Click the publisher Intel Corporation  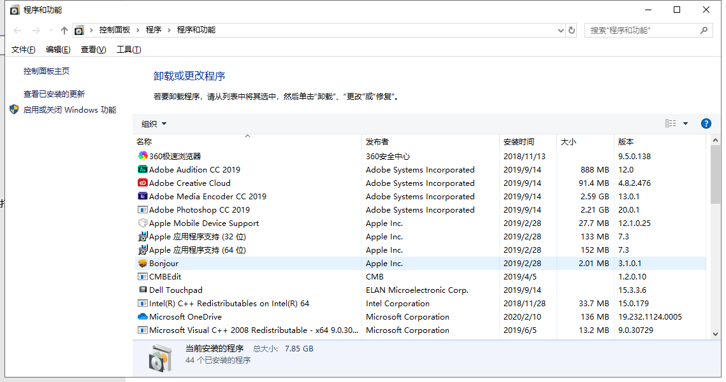click(x=398, y=304)
